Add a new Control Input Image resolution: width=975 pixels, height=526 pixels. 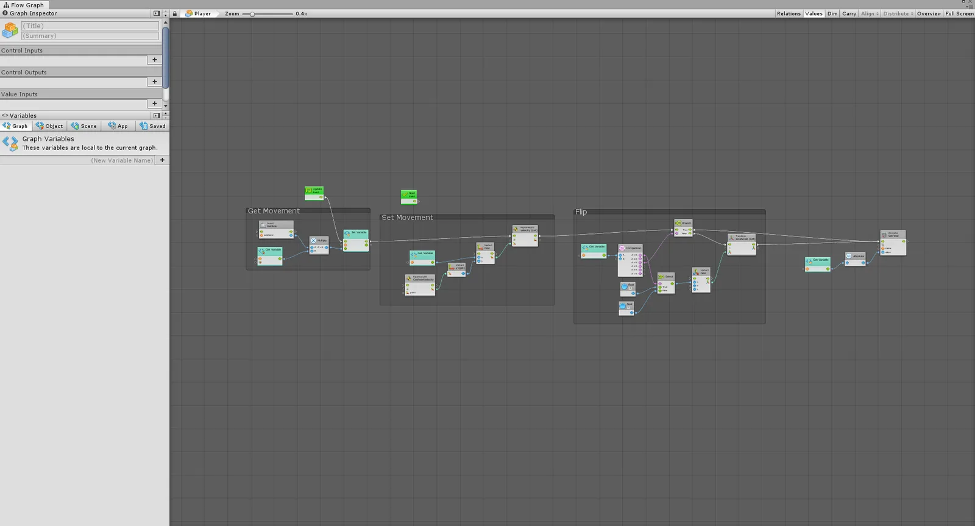click(155, 60)
